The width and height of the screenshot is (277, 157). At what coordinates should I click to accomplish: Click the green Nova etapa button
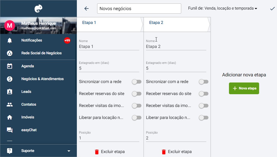[x=244, y=88]
